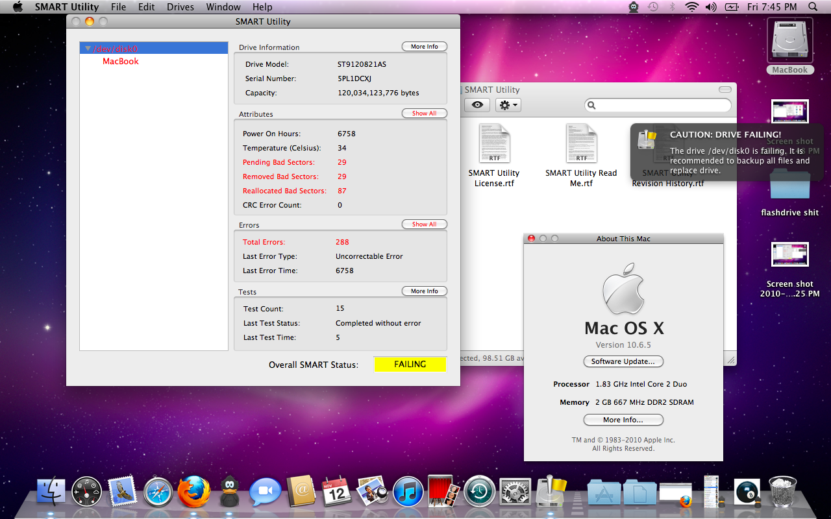Viewport: 831px width, 519px height.
Task: Click Software Update in About This Mac
Action: point(623,361)
